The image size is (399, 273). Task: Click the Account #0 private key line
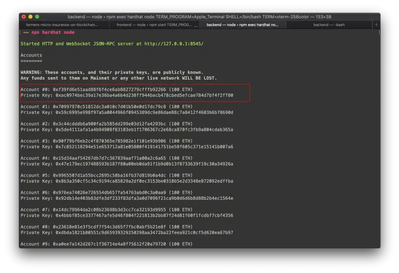click(x=127, y=96)
